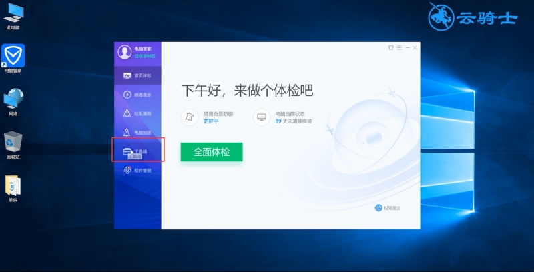Click the 猎鹰全景防御 shield icon
The width and height of the screenshot is (534, 272).
(190, 117)
